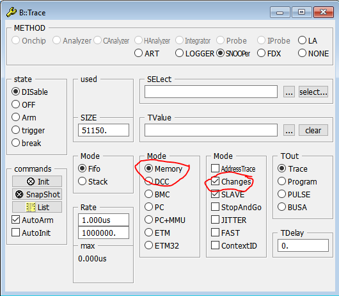Click the TDelay value field
339x296 pixels.
click(x=303, y=245)
